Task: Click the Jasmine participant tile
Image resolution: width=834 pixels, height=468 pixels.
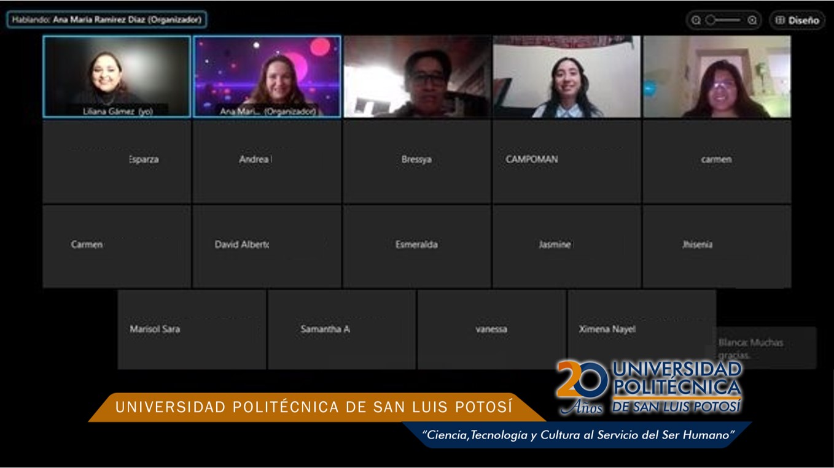Action: point(567,246)
